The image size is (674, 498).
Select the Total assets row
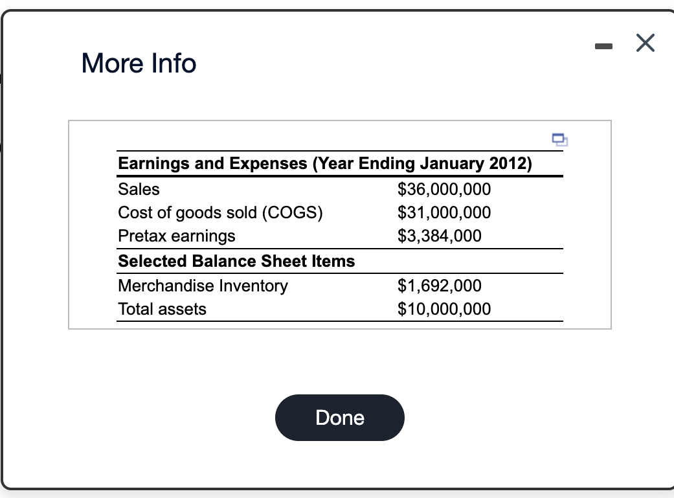coord(162,309)
